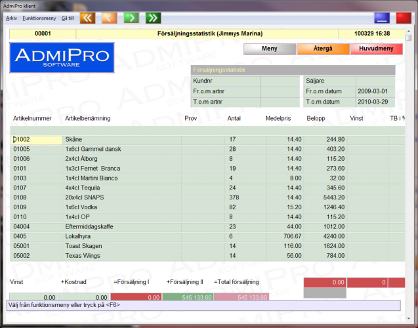Screen dimensions: 418x328
Task: Click the Medelpris column header
Action: point(278,119)
